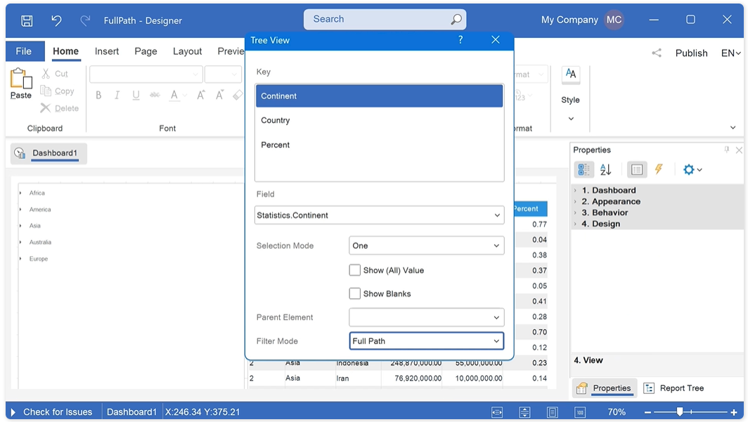Open properties gear settings menu
The width and height of the screenshot is (748, 422).
(x=692, y=170)
